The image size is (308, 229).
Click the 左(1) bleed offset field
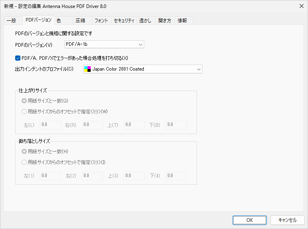click(50, 176)
